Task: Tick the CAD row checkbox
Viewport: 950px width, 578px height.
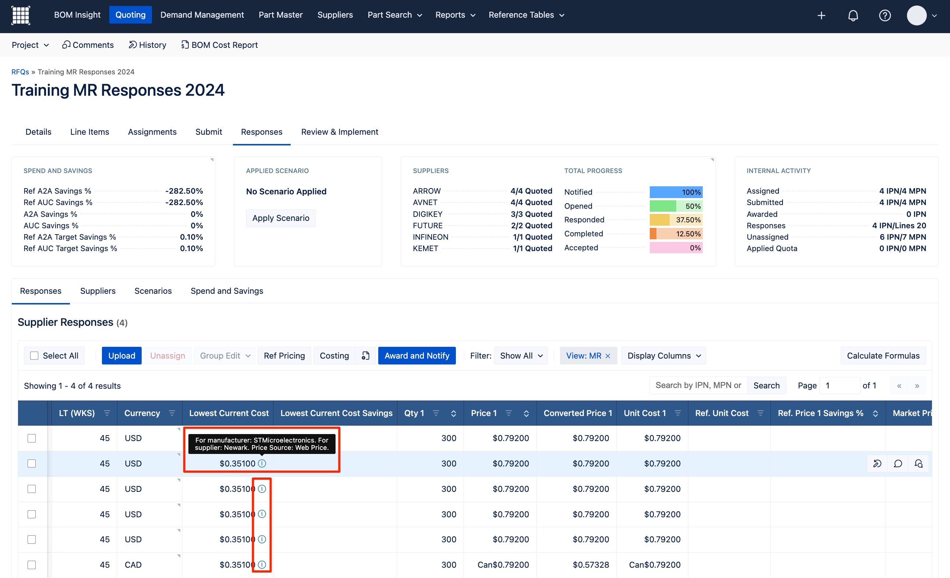Action: tap(32, 564)
